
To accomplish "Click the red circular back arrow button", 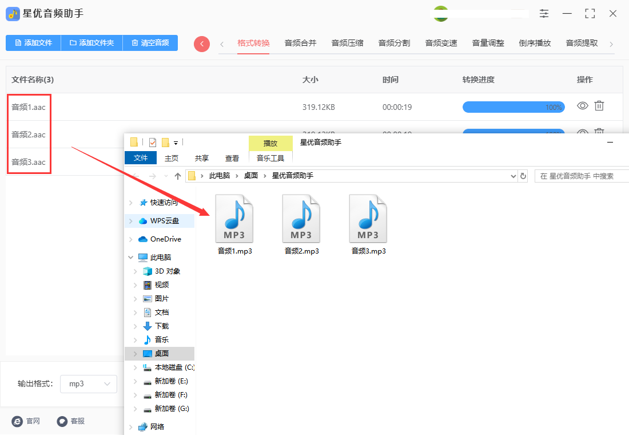I will (202, 43).
